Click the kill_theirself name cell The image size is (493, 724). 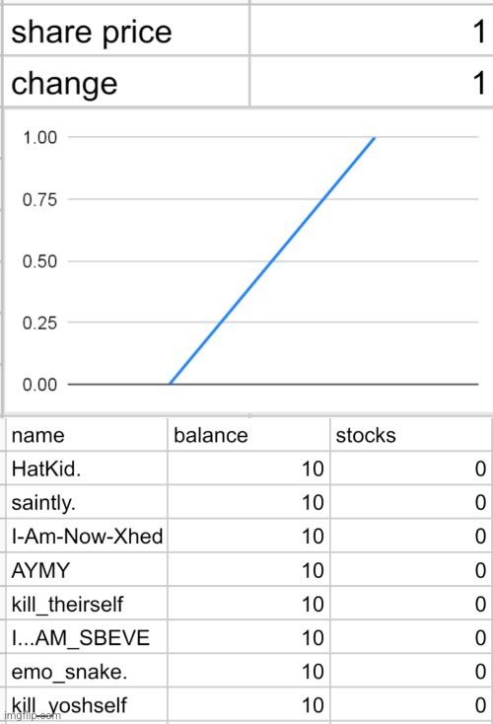coord(87,604)
